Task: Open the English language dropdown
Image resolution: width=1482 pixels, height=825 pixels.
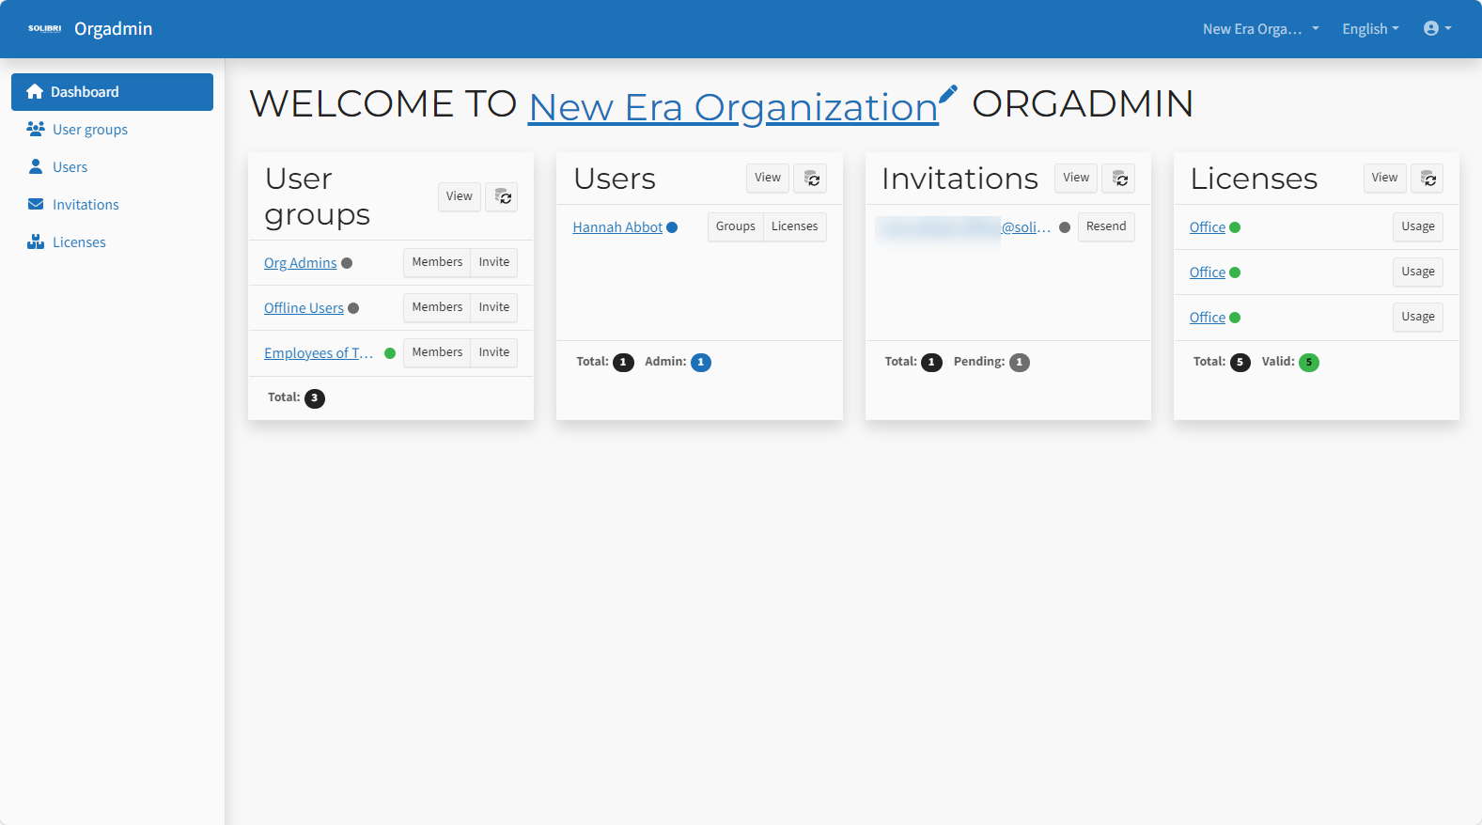Action: (1370, 28)
